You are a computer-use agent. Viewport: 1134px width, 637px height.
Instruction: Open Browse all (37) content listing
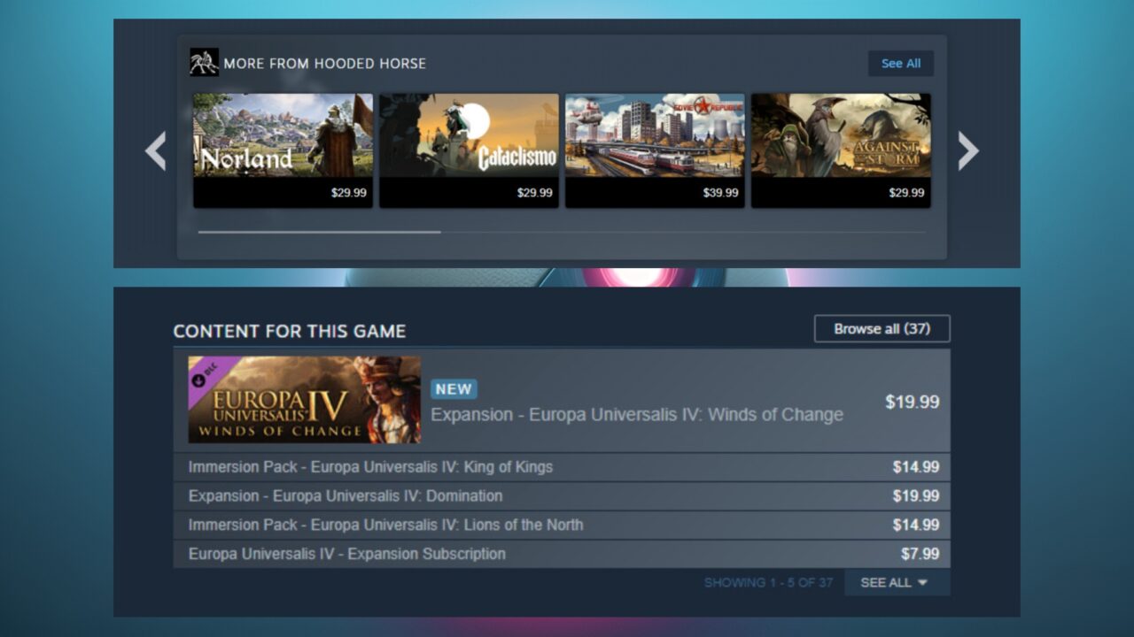[882, 327]
